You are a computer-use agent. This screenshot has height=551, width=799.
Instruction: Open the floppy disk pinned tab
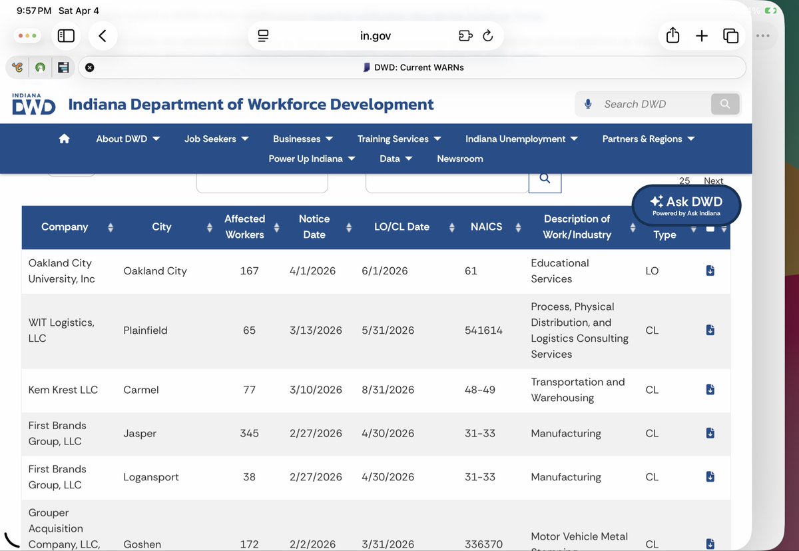(63, 67)
